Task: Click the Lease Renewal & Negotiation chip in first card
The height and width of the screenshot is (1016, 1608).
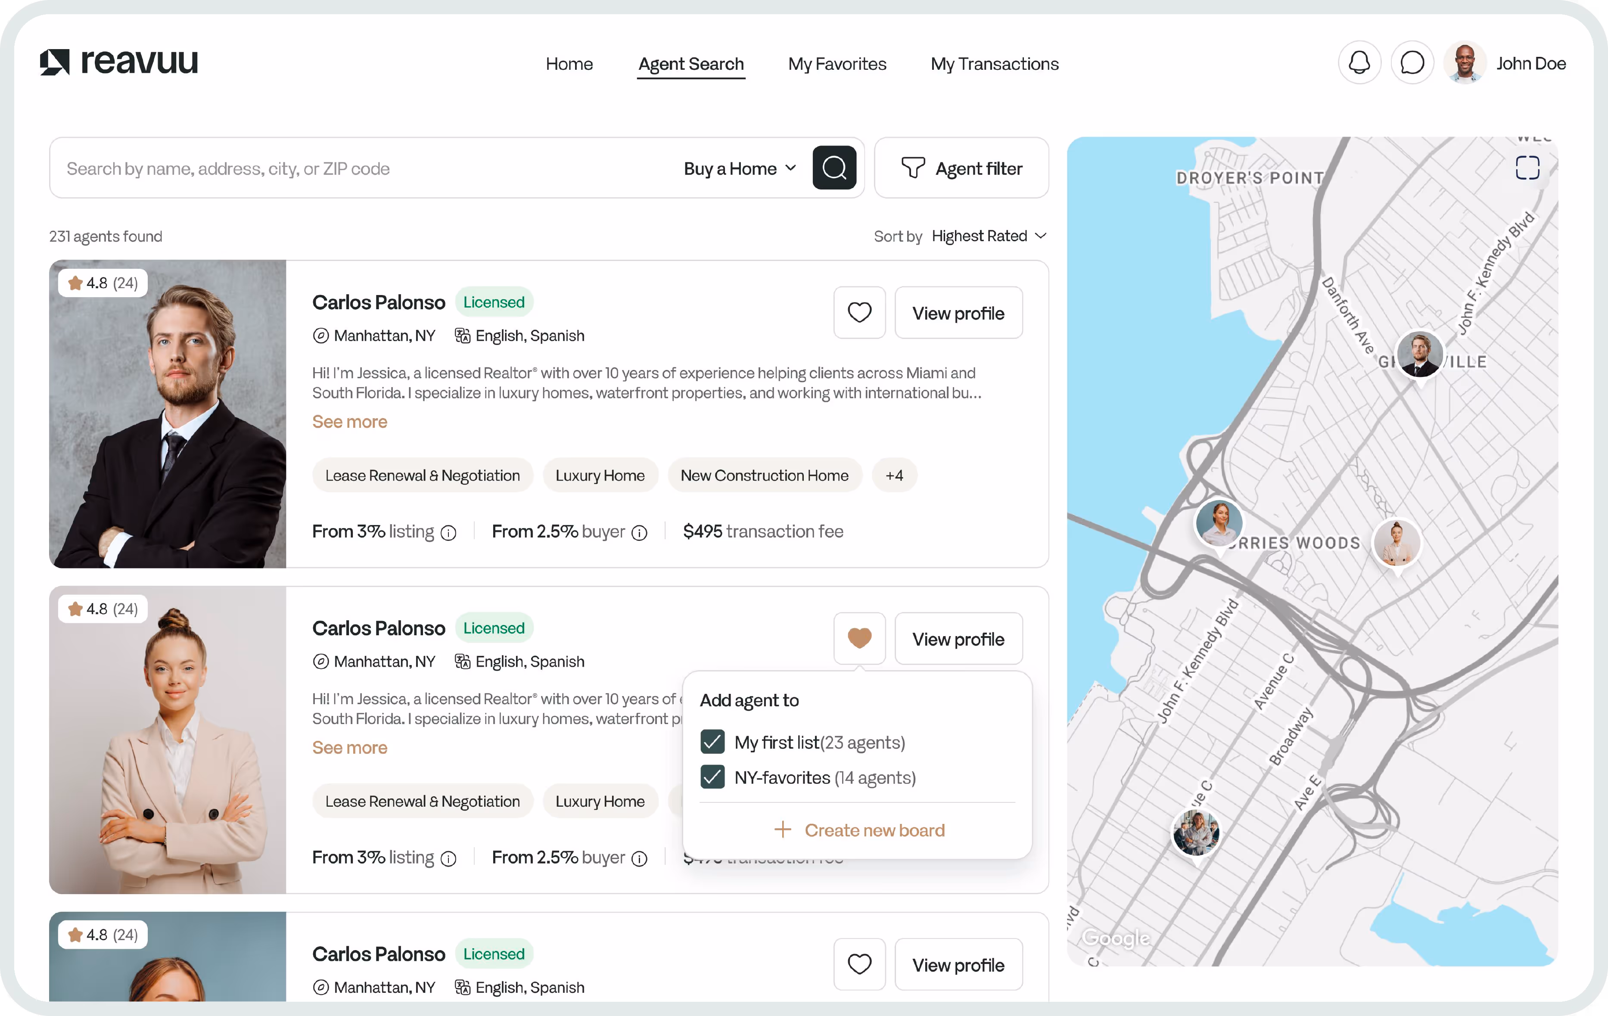Action: click(x=422, y=475)
